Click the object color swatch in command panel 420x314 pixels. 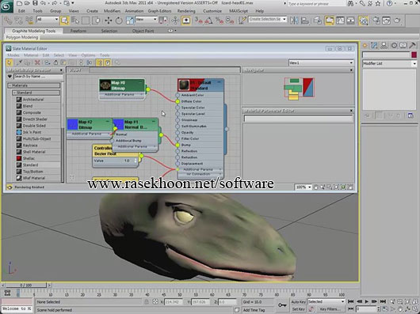click(x=414, y=55)
